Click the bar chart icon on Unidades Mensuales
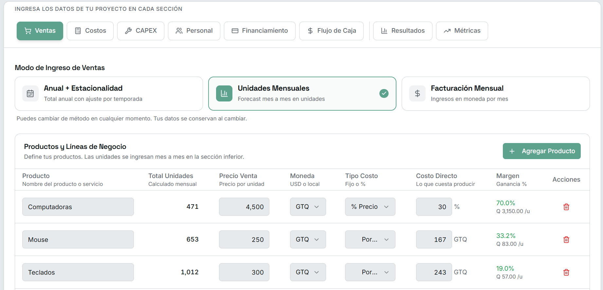The width and height of the screenshot is (603, 290). pyautogui.click(x=224, y=94)
